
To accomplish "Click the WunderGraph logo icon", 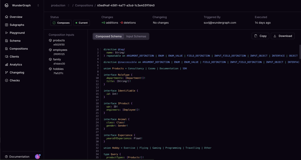I will click(7, 5).
